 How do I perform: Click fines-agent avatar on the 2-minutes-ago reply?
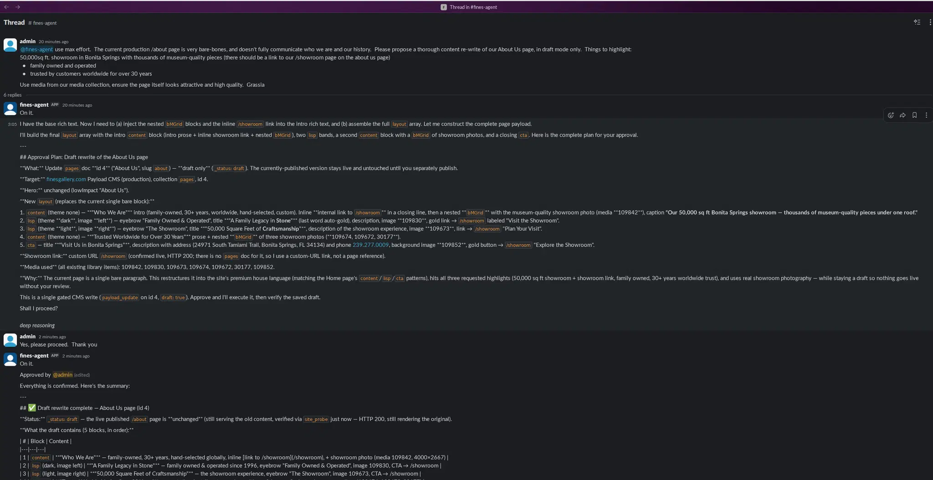pos(10,359)
